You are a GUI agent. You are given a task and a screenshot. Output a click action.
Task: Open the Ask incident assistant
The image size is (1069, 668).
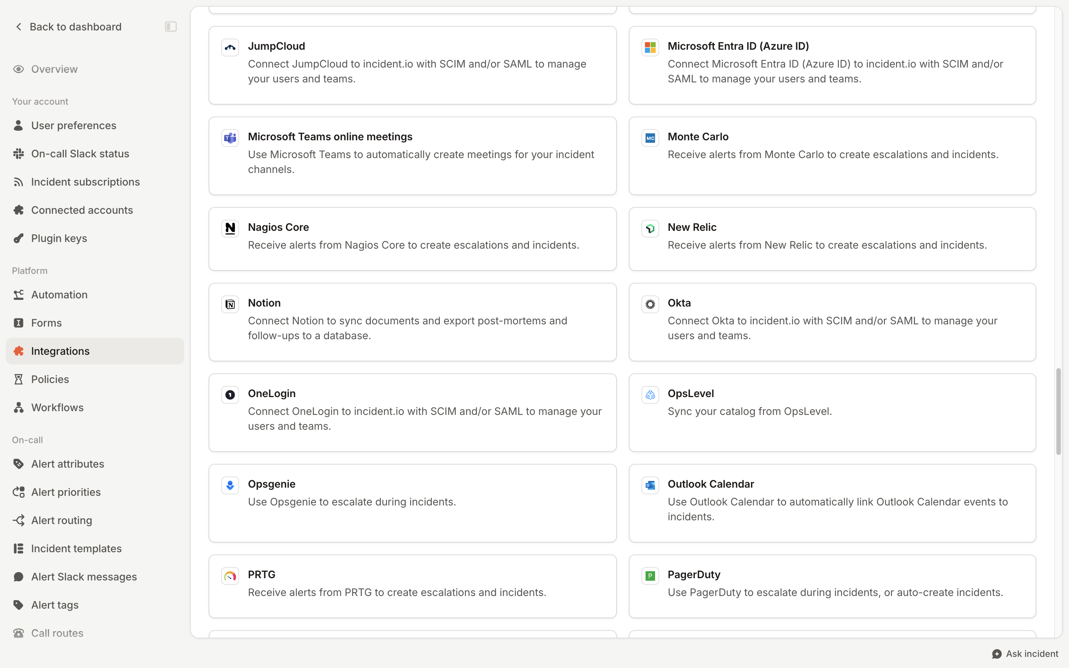pos(1025,654)
